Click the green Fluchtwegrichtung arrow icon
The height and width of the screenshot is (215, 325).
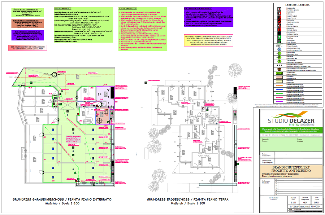click(x=279, y=37)
